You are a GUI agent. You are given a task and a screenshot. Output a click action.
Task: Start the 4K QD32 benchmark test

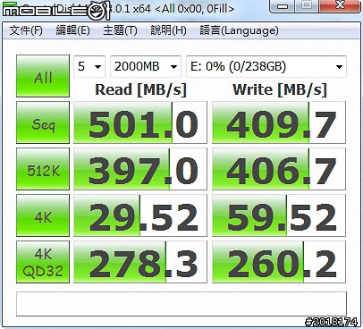coord(43,262)
